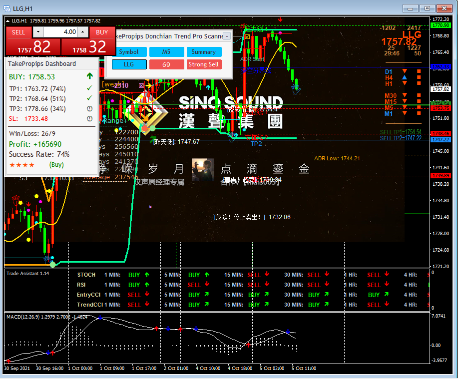Image resolution: width=458 pixels, height=379 pixels.
Task: Click the Symbol header button in scanner
Action: 129,52
